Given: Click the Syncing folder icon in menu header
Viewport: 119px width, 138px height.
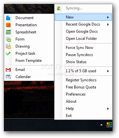Looking at the screenshot, I should [59, 8].
